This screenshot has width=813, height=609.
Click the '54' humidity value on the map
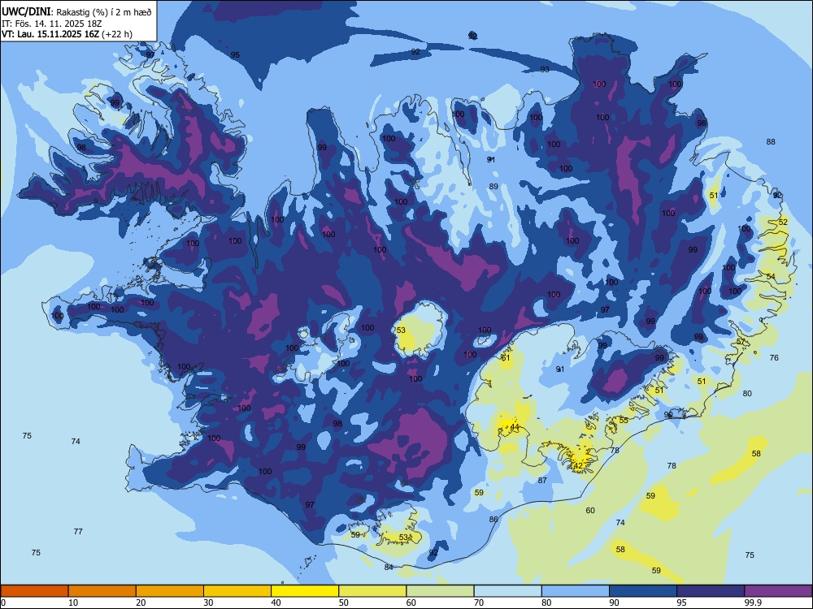771,277
